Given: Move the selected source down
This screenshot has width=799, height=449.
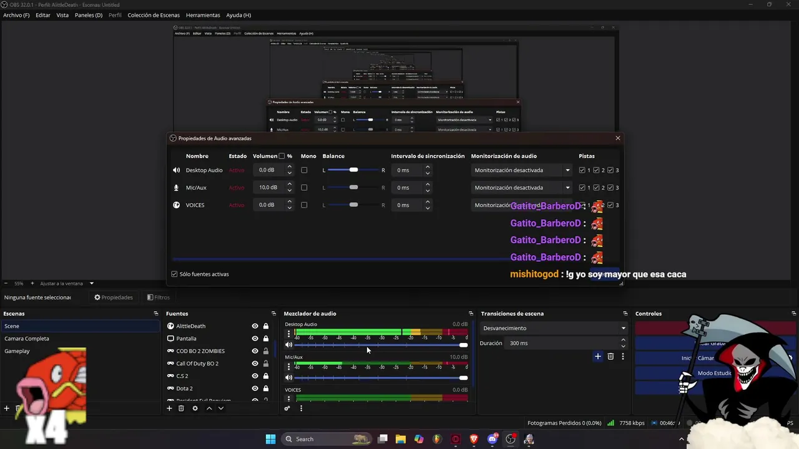Looking at the screenshot, I should point(220,408).
